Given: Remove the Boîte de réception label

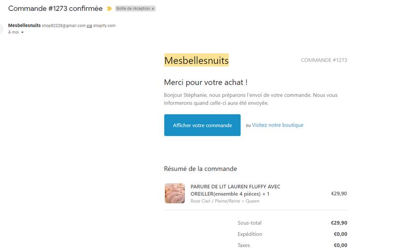Looking at the screenshot, I should click(x=153, y=9).
